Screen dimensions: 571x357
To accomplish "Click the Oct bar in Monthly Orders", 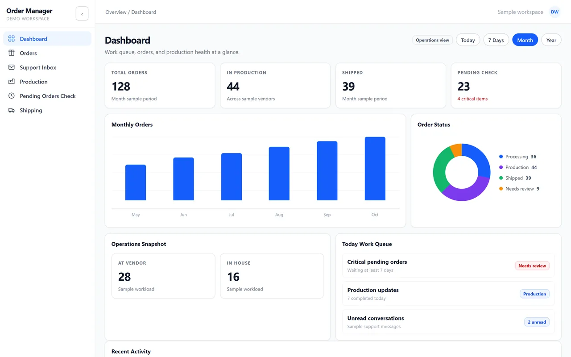I will [x=375, y=169].
